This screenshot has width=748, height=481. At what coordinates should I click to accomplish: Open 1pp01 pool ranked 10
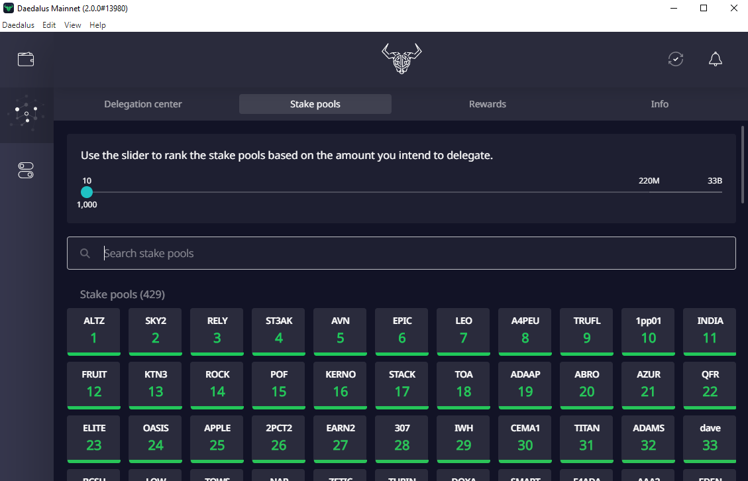click(649, 332)
